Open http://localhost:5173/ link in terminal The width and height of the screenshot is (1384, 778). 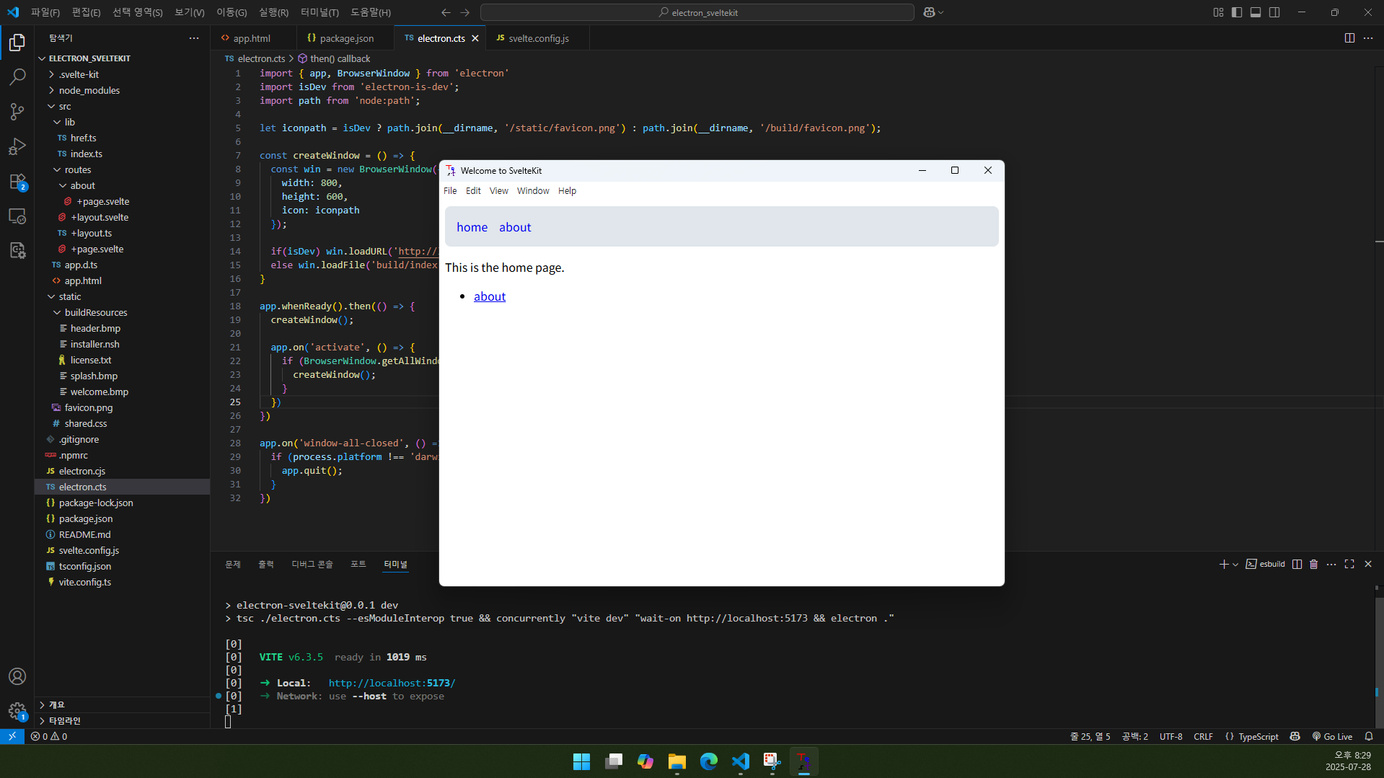392,683
